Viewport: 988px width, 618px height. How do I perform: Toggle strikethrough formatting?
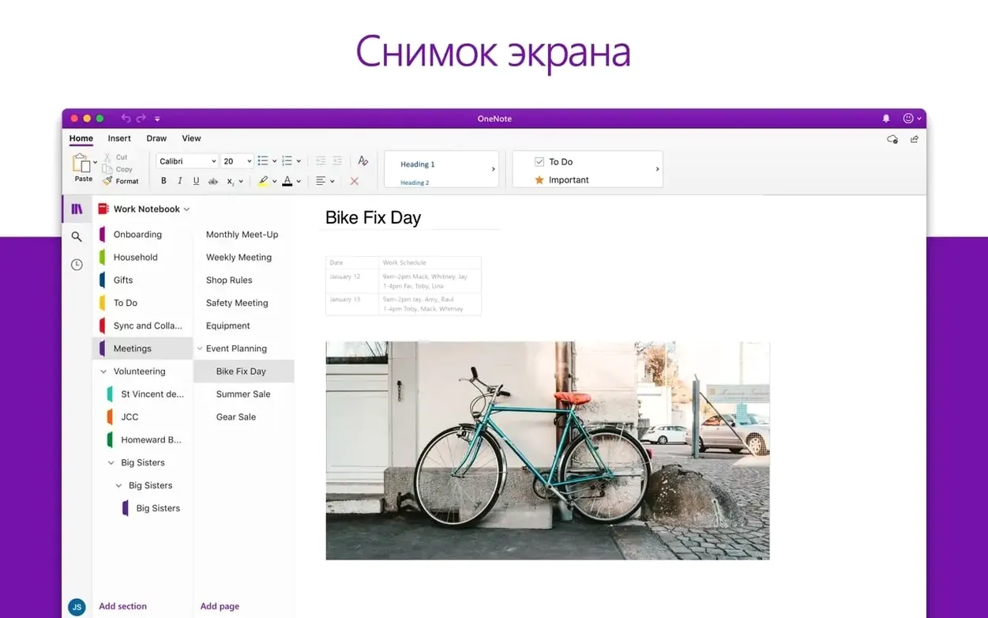[x=212, y=181]
